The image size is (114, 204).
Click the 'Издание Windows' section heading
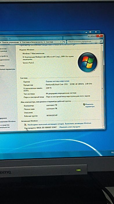[x=27, y=50]
